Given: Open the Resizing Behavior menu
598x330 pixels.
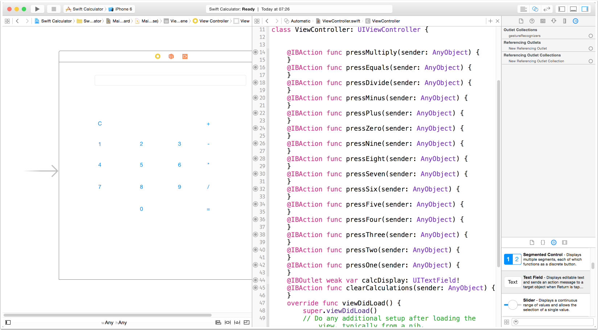Looking at the screenshot, I should click(247, 322).
